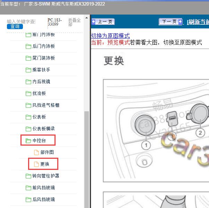The width and height of the screenshot is (209, 208).
Task: Click page icon beside 部件图
Action: (36, 153)
